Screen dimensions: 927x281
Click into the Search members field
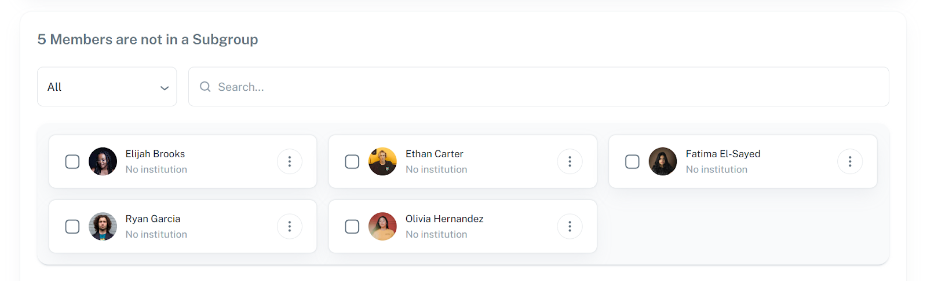(x=539, y=87)
